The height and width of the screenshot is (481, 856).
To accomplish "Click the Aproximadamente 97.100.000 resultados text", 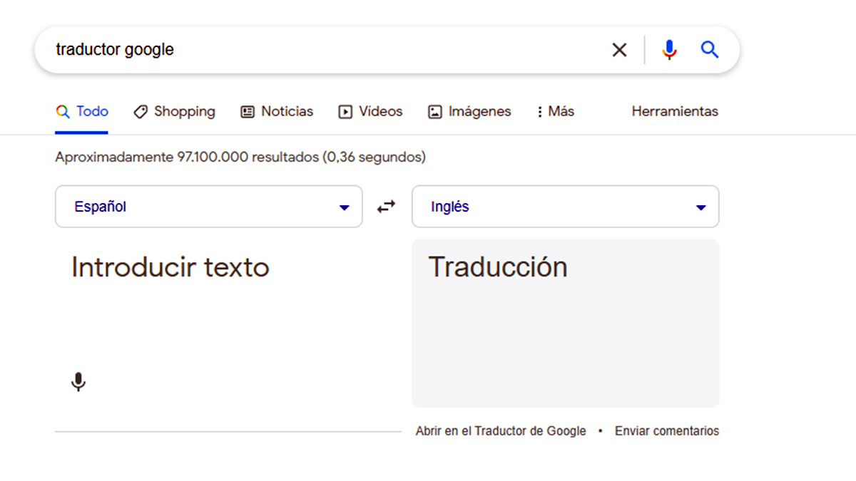I will click(x=240, y=157).
